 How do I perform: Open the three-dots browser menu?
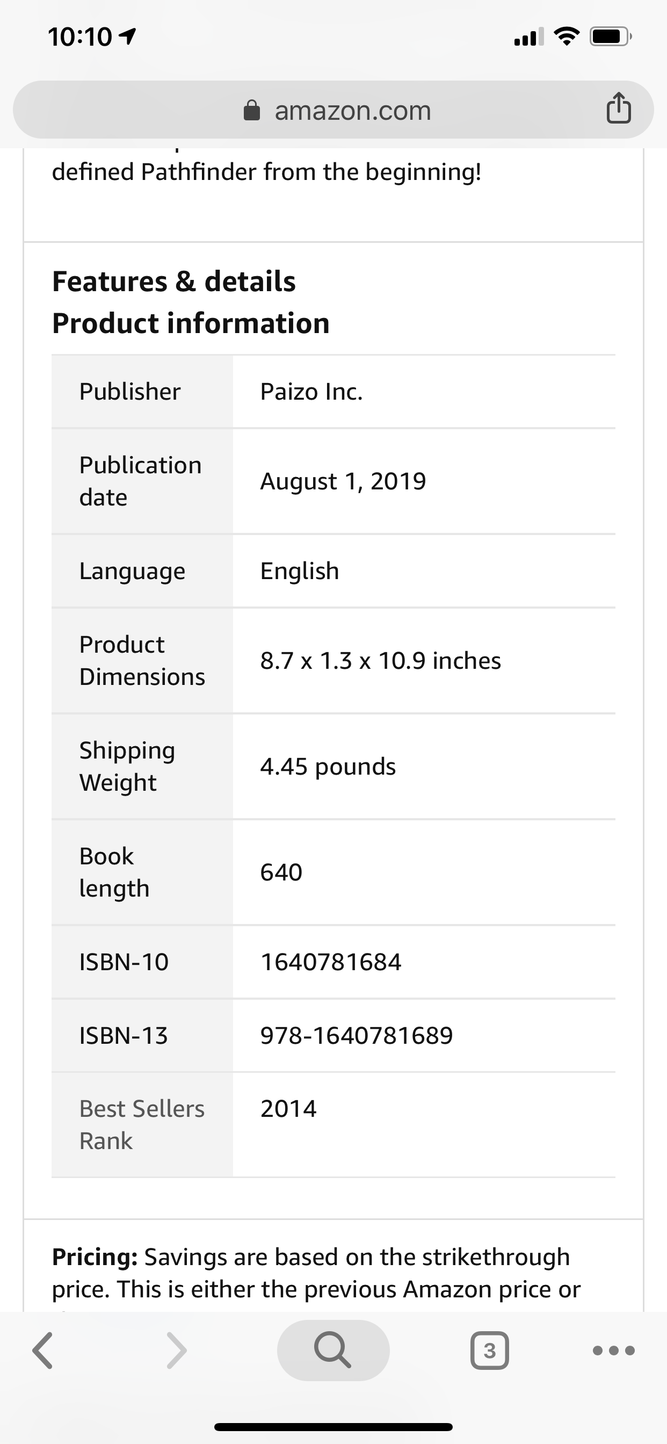(614, 1350)
